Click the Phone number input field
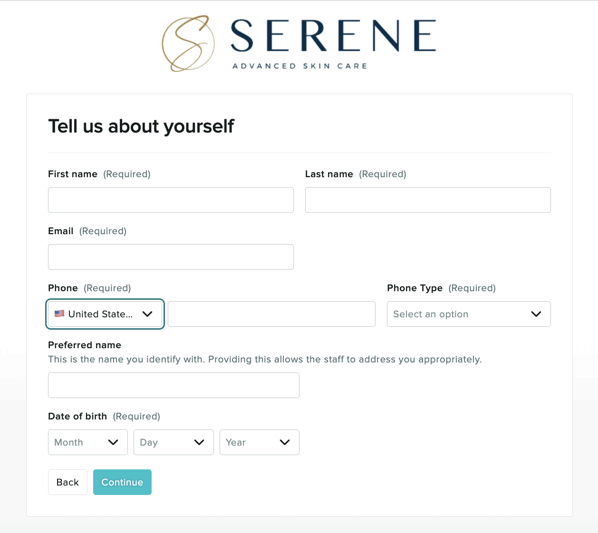The image size is (598, 533). [271, 314]
